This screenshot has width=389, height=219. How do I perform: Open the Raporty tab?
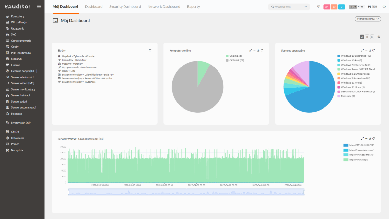(193, 6)
